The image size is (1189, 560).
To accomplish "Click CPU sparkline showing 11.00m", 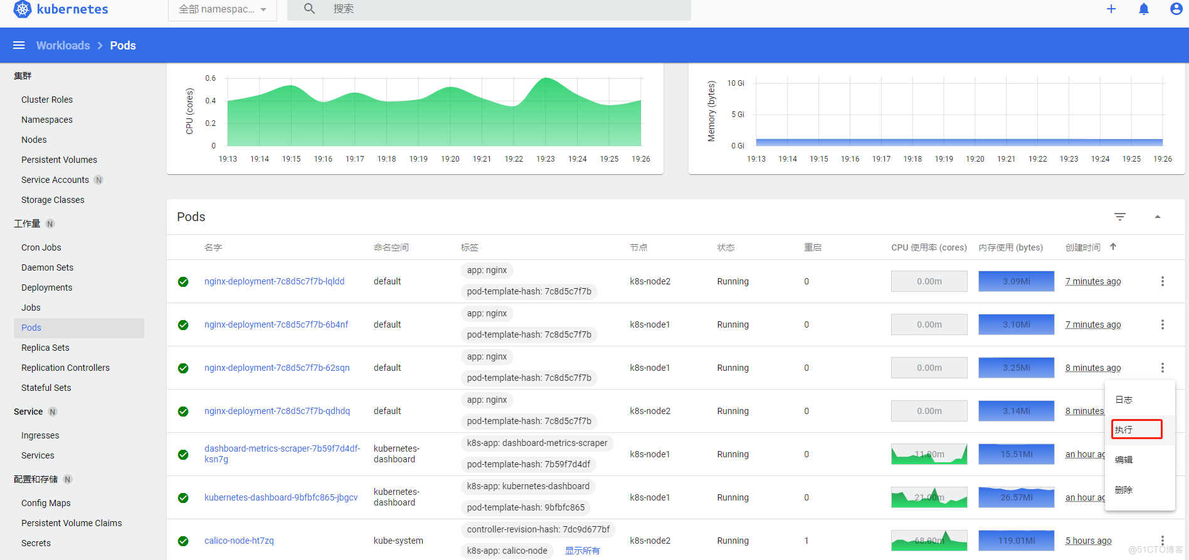I will click(929, 454).
